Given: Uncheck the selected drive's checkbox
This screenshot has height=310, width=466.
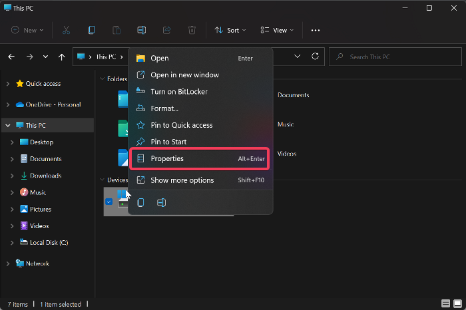Looking at the screenshot, I should click(109, 202).
